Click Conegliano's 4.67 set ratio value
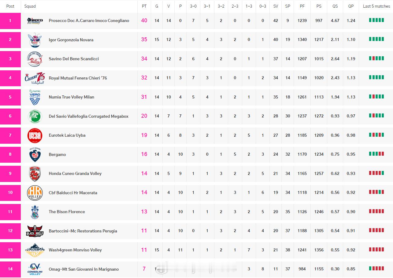The image size is (393, 278). tap(335, 21)
